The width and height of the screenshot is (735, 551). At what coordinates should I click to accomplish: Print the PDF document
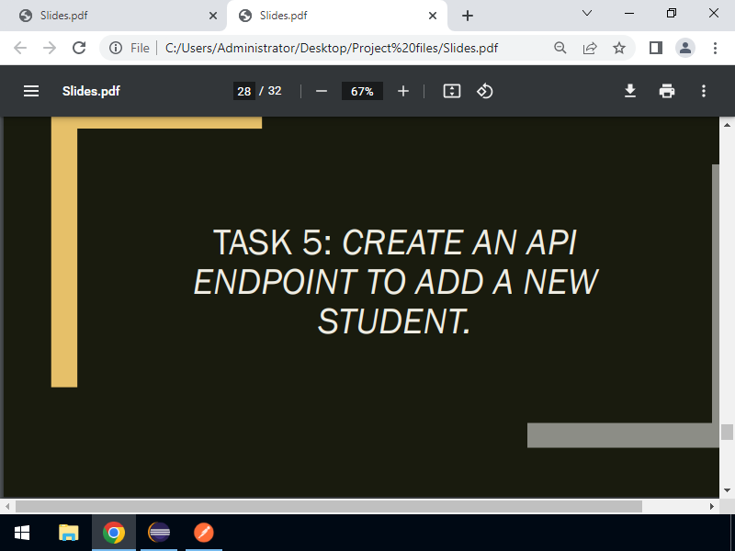coord(667,91)
